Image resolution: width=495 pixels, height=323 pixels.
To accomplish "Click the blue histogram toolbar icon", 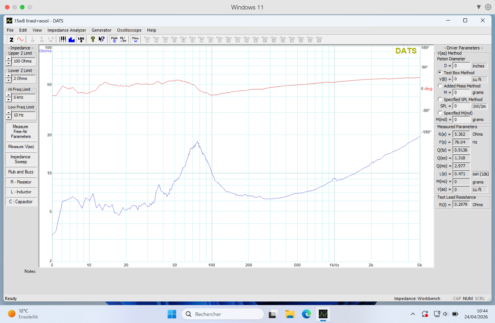I will pos(71,40).
